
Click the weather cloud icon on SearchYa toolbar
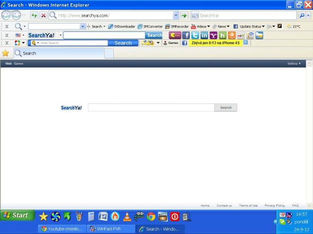(259, 36)
